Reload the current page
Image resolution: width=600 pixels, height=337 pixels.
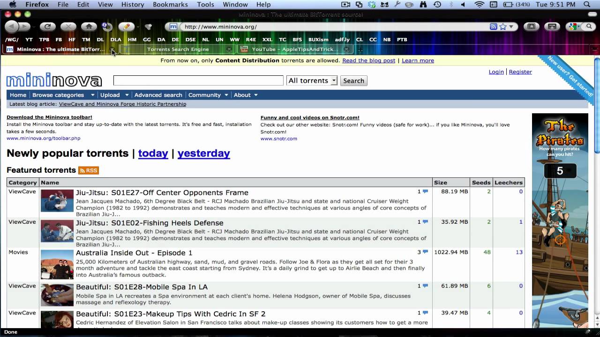click(47, 27)
